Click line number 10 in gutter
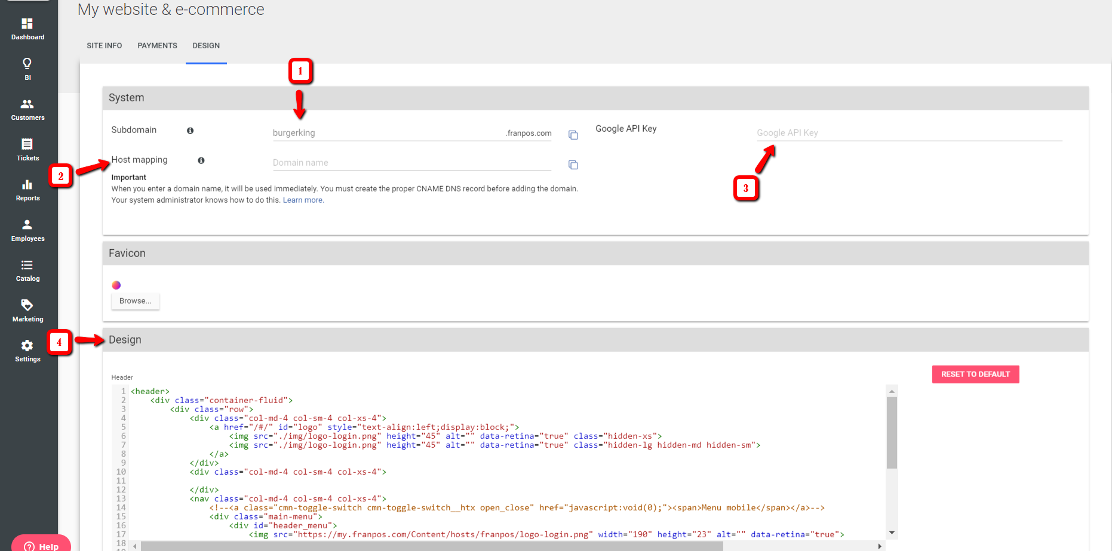 tap(121, 472)
